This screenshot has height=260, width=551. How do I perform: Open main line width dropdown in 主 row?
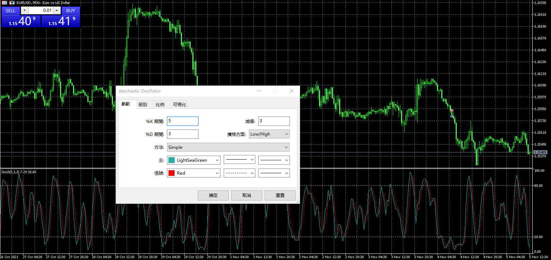click(x=274, y=160)
